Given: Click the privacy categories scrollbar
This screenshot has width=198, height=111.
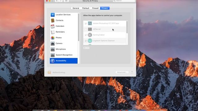Looking at the screenshot, I should point(79,27).
